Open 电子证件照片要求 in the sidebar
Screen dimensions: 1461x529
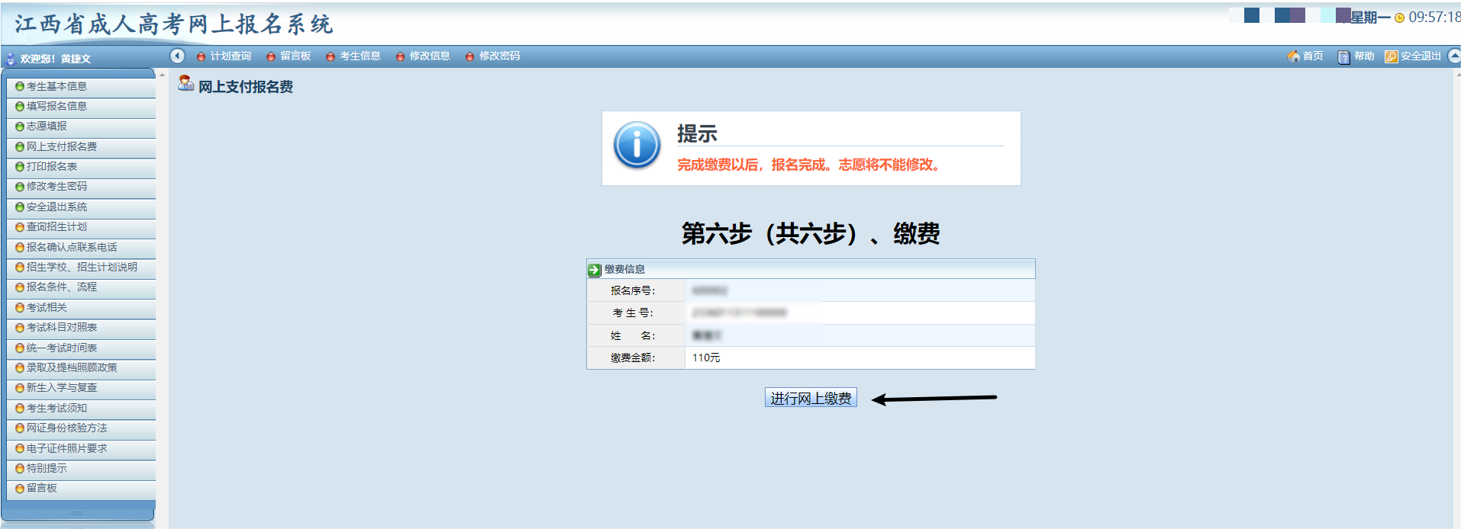[x=66, y=449]
